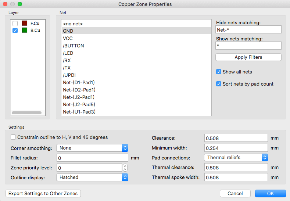
Task: Select the VCC net in the list
Action: tap(68, 39)
